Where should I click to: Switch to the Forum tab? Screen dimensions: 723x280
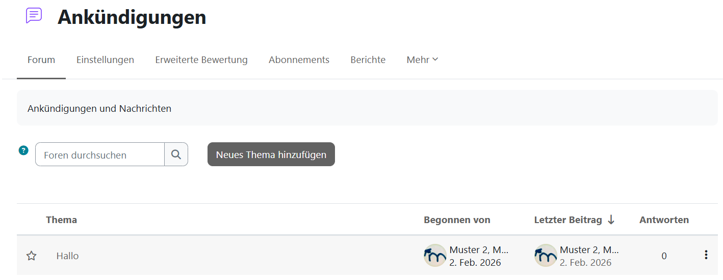click(x=41, y=60)
